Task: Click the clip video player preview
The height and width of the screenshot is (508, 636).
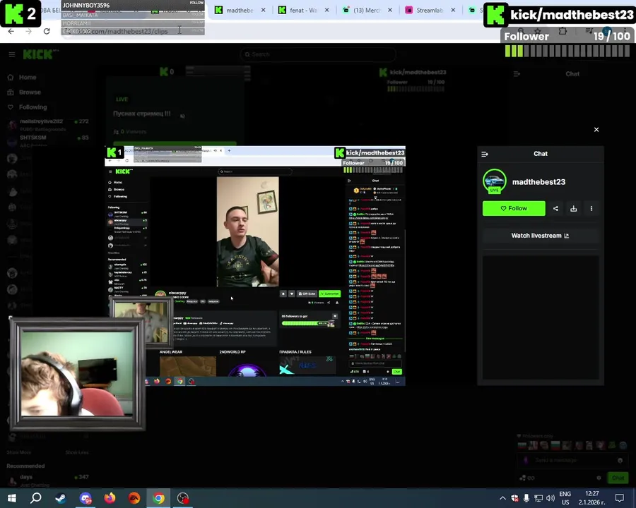Action: pyautogui.click(x=255, y=266)
